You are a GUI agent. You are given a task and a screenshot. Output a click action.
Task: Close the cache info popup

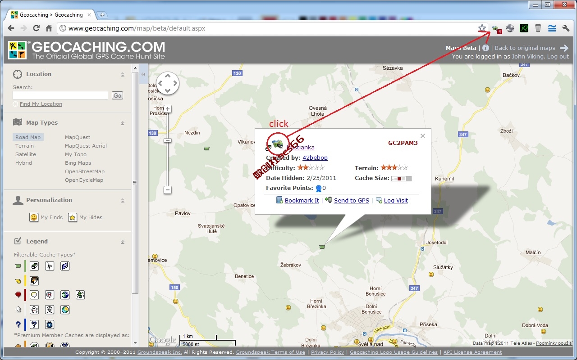click(423, 136)
